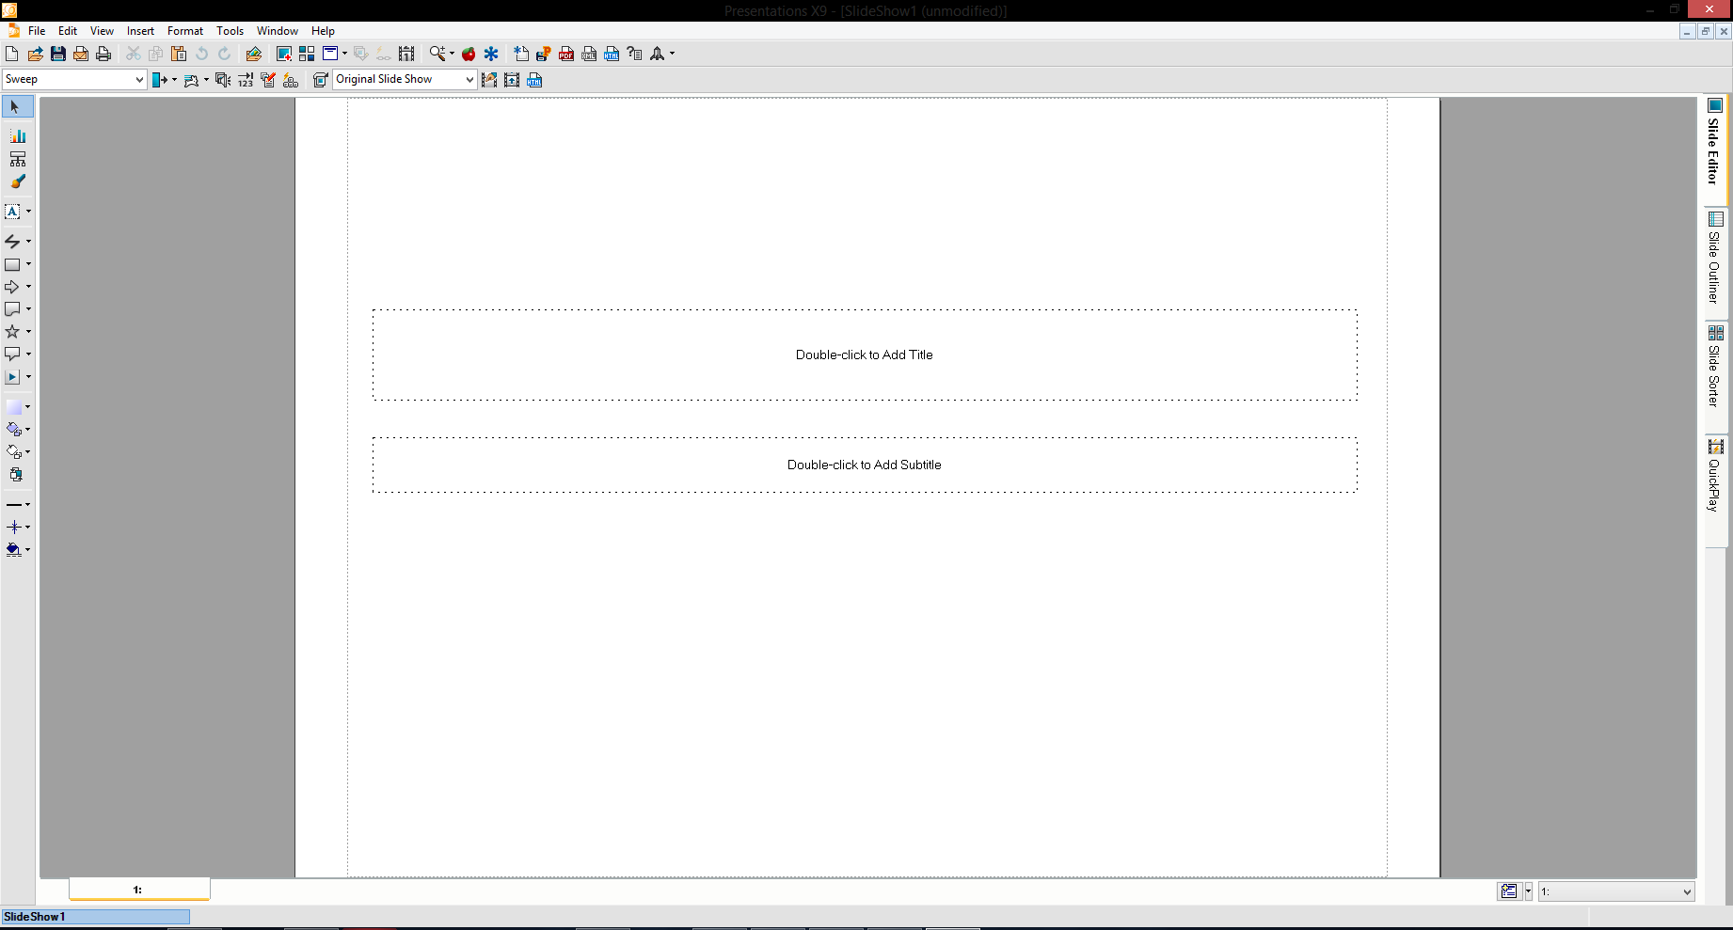Click the SlideShow1 document button in status bar
The height and width of the screenshot is (930, 1733).
[x=94, y=917]
